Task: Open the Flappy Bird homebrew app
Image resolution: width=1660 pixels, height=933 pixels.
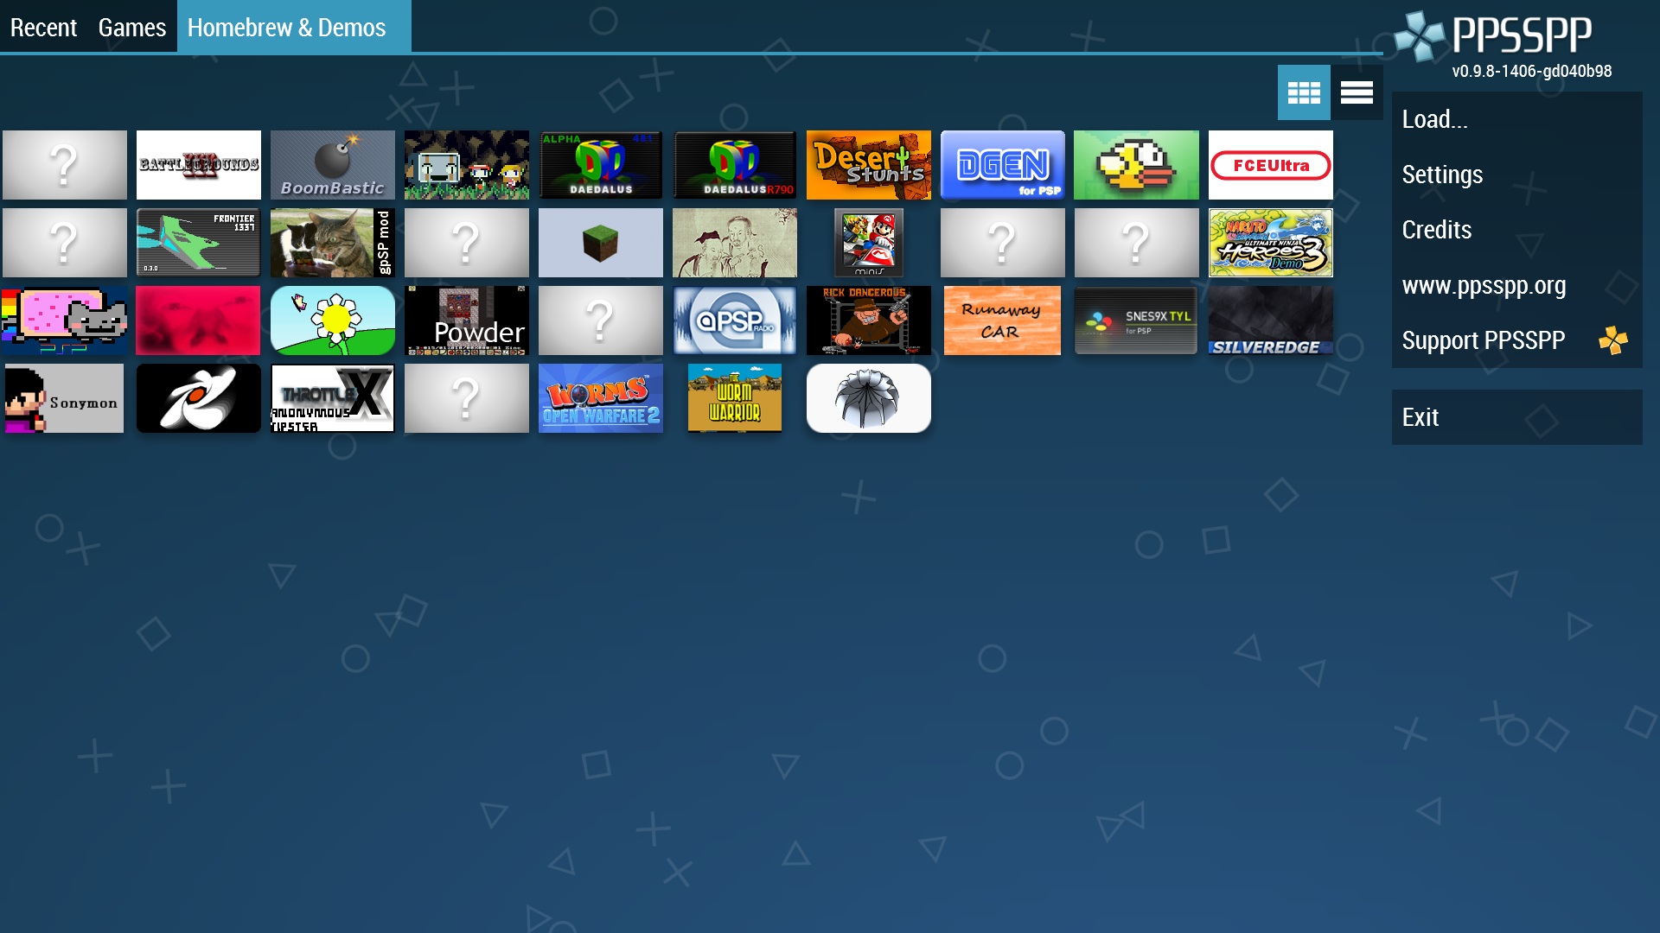Action: click(1137, 165)
